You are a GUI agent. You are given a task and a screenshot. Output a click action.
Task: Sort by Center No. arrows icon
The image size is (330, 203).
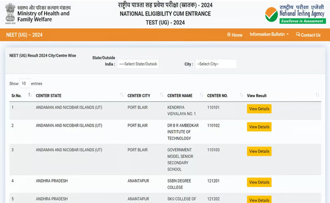click(241, 95)
